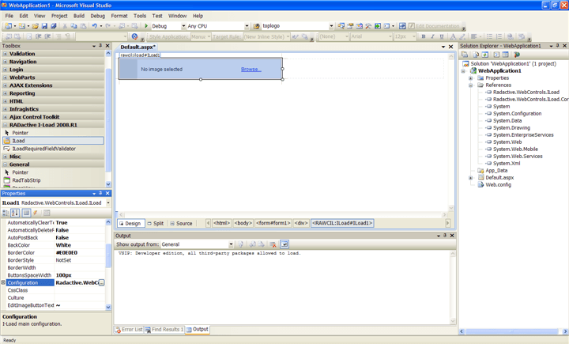Open the ILoad1 object selector dropdown in Properties

(x=108, y=202)
